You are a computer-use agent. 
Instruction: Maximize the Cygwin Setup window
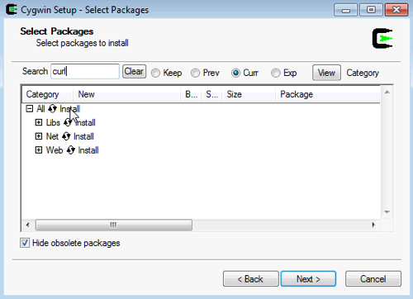click(371, 10)
